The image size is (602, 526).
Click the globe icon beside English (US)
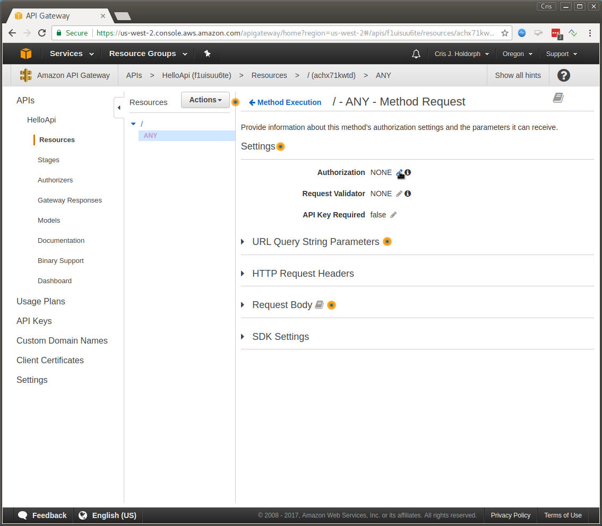pyautogui.click(x=83, y=515)
